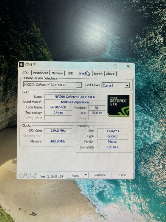Click the Tools button
The height and width of the screenshot is (222, 166).
click(75, 175)
